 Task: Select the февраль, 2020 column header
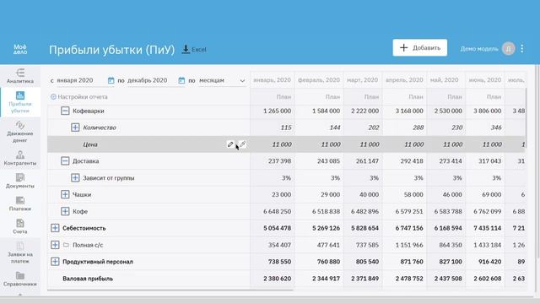pyautogui.click(x=319, y=80)
